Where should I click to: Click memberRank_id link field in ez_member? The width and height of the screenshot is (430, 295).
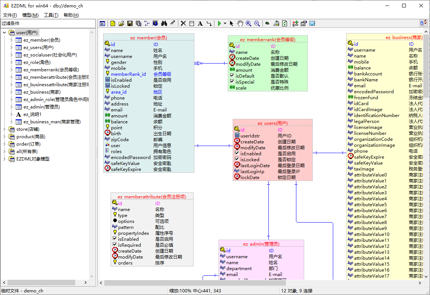click(128, 74)
